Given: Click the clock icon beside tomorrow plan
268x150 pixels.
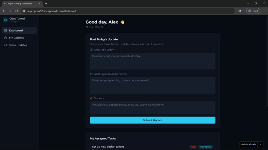Looking at the screenshot, I should pos(91,74).
